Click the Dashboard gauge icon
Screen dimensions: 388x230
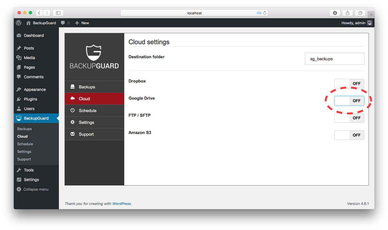click(19, 35)
